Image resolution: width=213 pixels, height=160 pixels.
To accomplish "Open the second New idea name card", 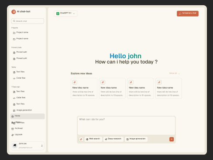I will coord(112,88).
